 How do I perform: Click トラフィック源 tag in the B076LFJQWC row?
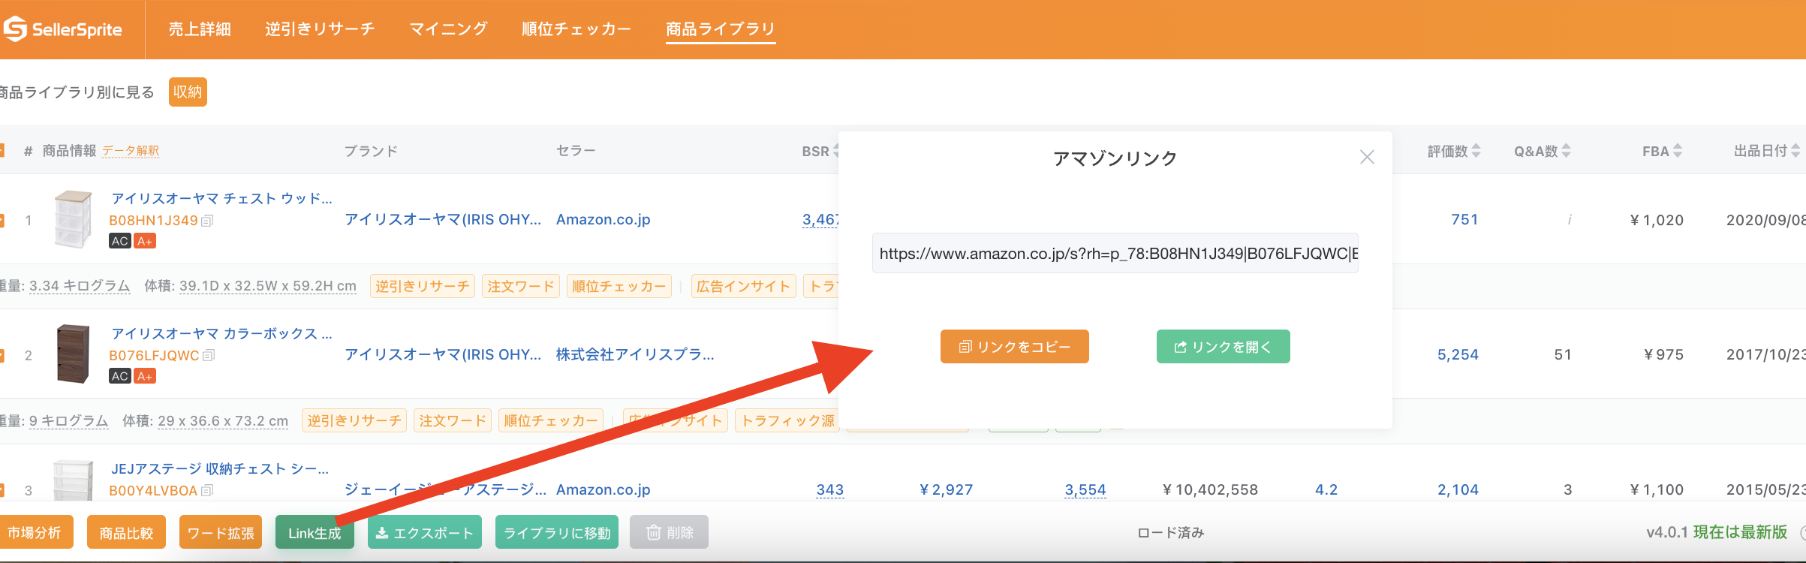(x=788, y=421)
